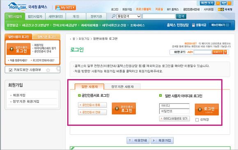Decrease screen size with the minus icon
The height and width of the screenshot is (150, 238).
(x=229, y=3)
